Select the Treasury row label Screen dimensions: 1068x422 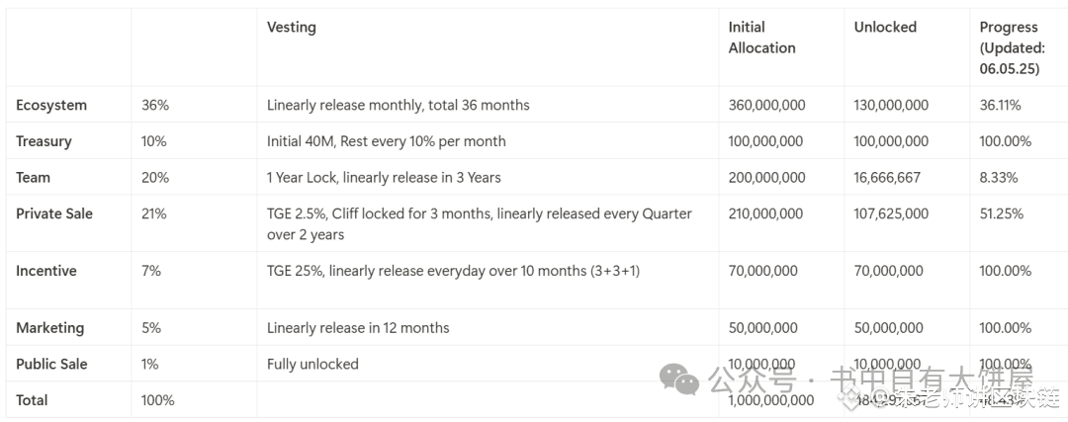click(44, 141)
